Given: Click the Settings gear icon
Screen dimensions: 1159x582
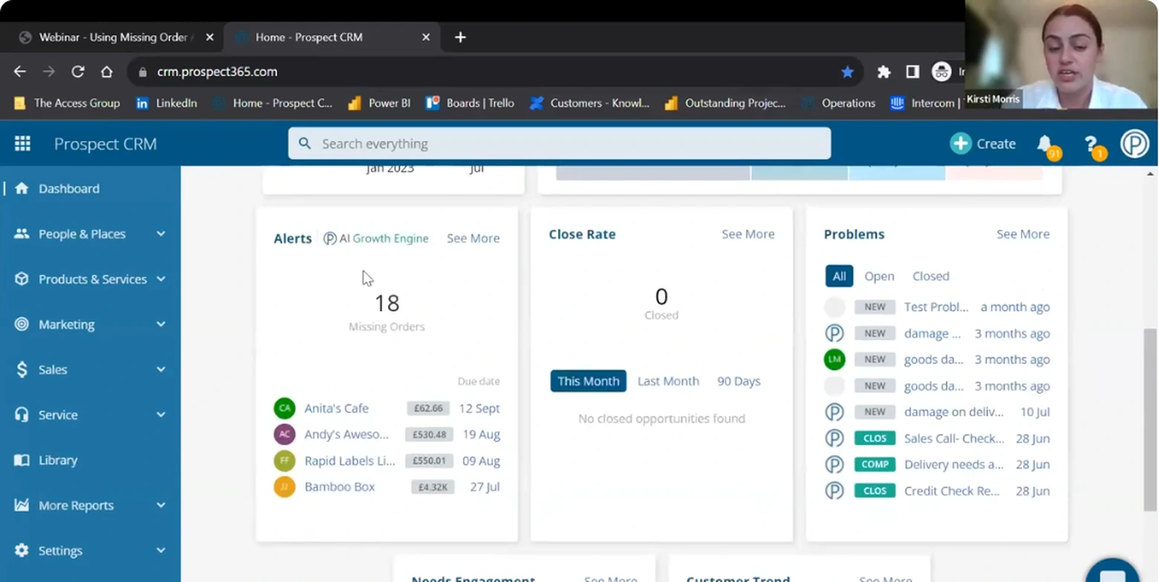Looking at the screenshot, I should click(22, 551).
